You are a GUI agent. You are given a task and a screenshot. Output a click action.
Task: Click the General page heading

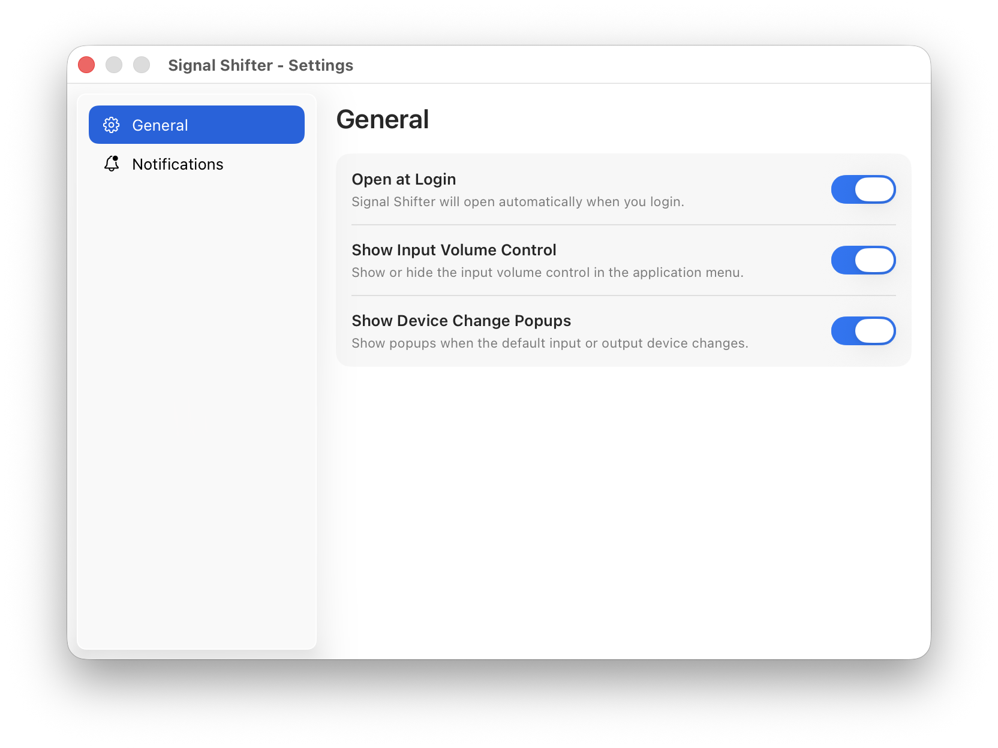(x=383, y=119)
